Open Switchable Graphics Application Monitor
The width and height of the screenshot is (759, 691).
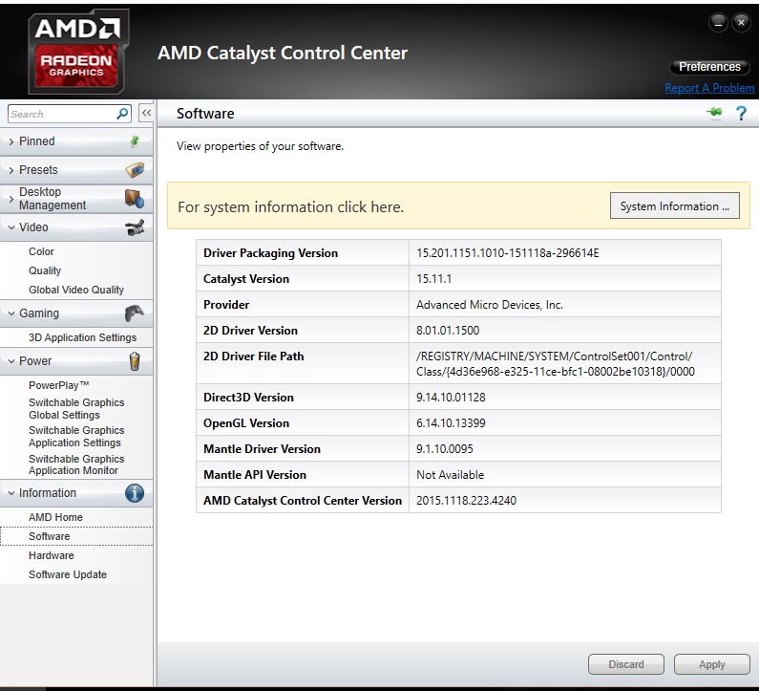point(76,464)
